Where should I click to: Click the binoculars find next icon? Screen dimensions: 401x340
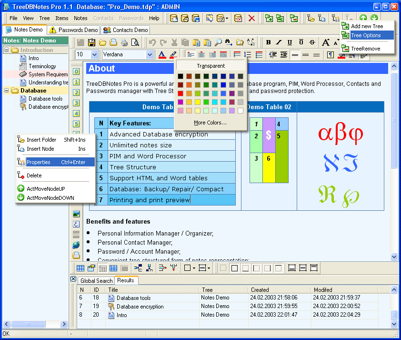229,42
